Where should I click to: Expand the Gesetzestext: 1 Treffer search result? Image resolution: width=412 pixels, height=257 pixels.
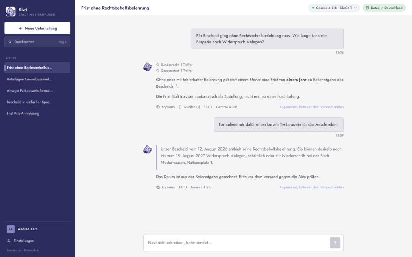174,71
